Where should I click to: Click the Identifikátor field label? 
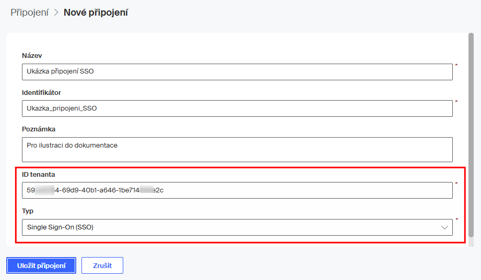41,92
